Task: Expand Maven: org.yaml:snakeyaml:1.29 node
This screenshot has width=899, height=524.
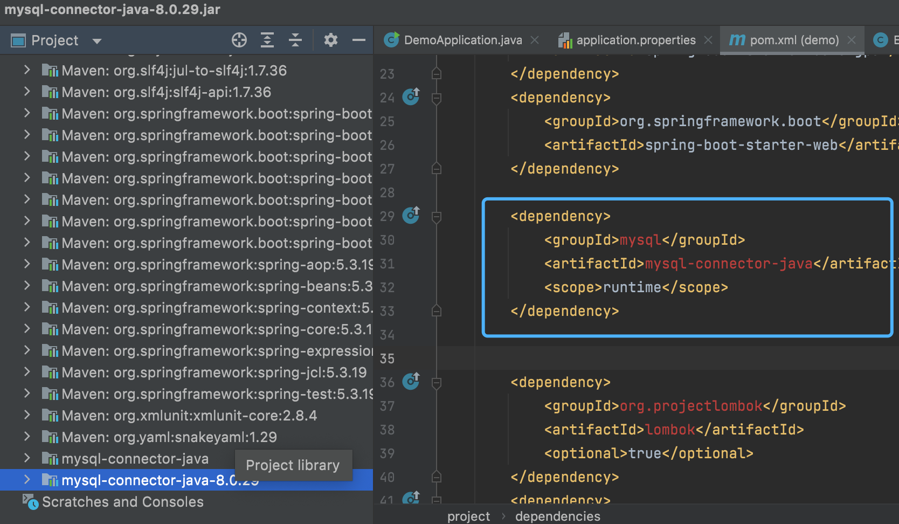Action: (27, 437)
